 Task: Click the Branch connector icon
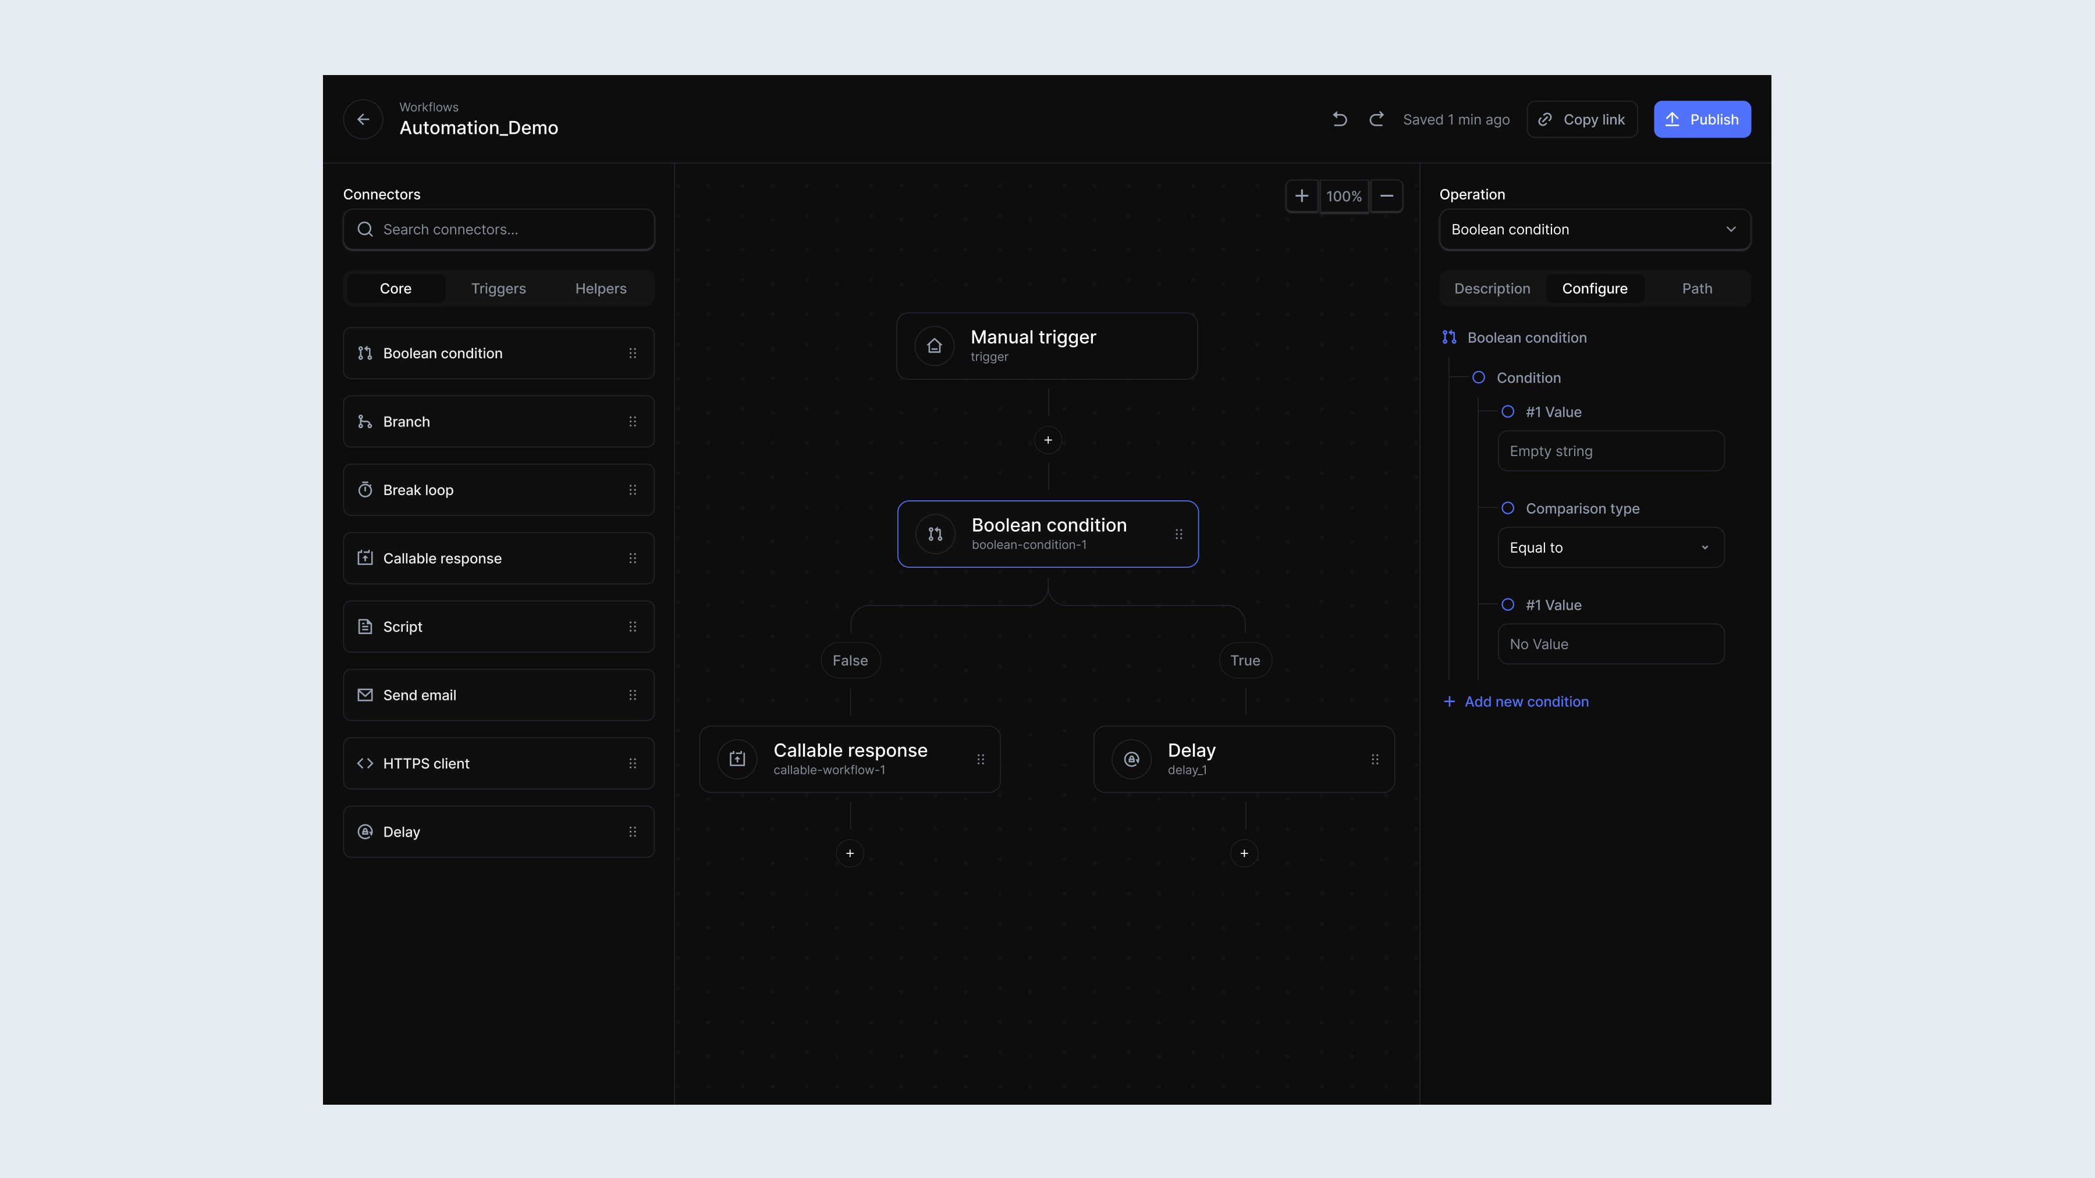(x=365, y=421)
